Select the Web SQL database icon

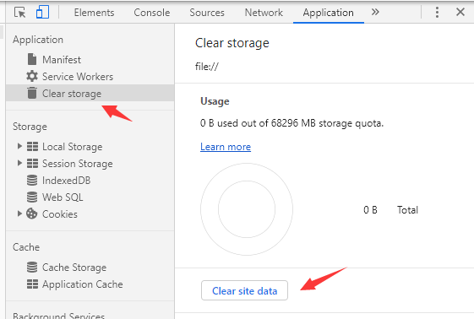32,197
